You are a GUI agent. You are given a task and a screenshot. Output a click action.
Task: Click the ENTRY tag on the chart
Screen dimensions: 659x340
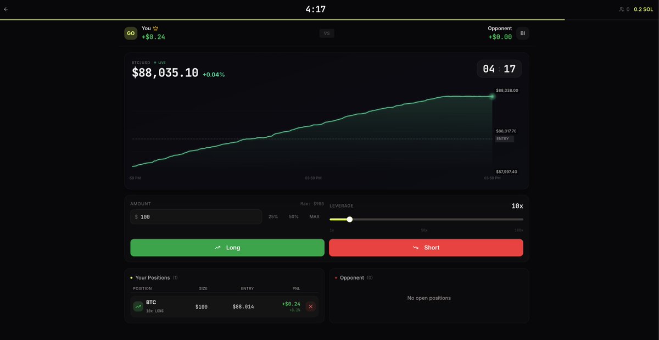pos(504,139)
